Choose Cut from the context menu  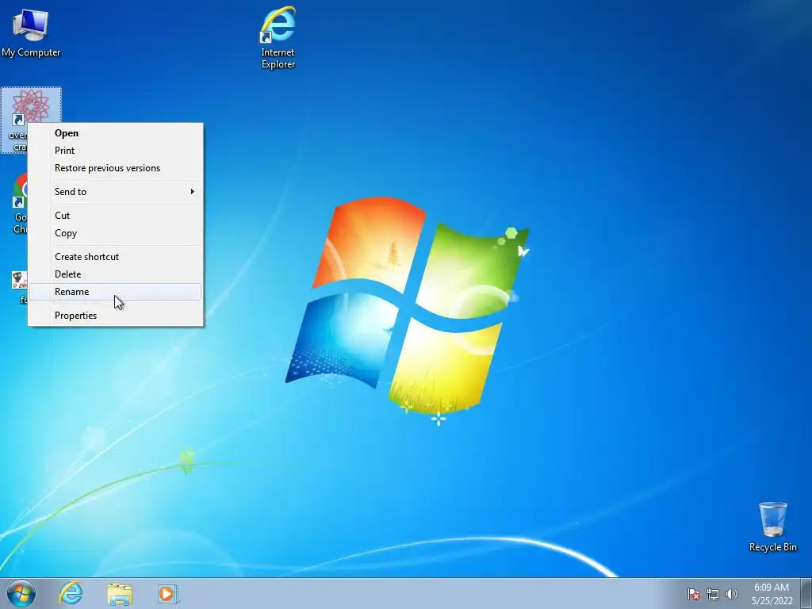(116, 216)
